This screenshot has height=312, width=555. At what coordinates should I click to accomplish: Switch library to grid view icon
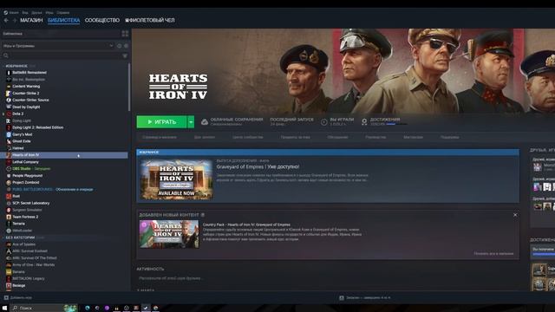[125, 34]
